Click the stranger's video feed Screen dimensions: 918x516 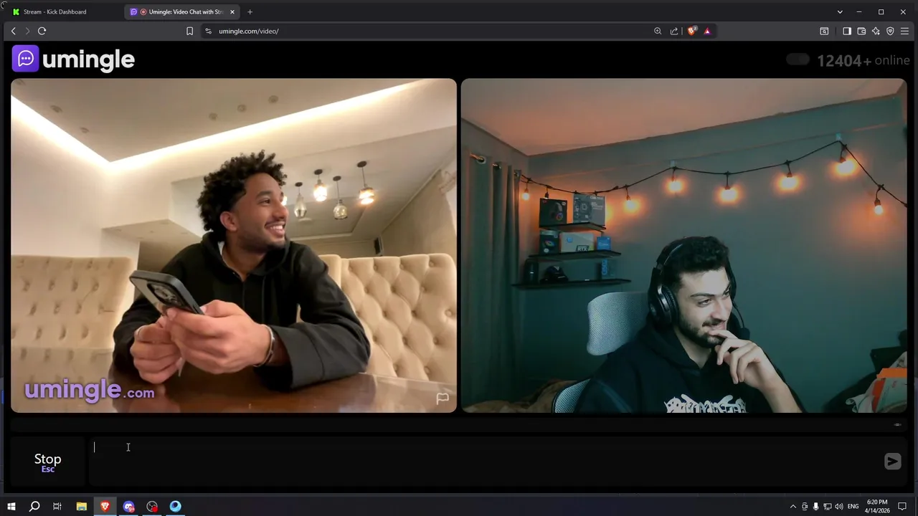(234, 245)
